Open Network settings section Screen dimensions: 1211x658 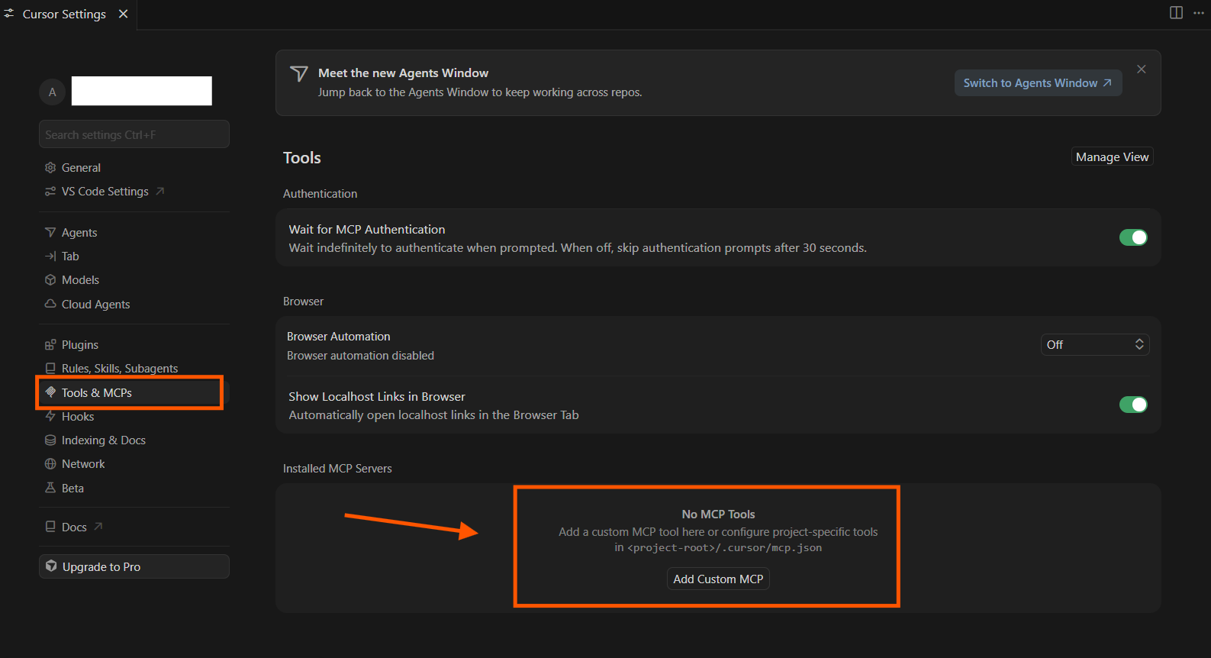[134, 464]
